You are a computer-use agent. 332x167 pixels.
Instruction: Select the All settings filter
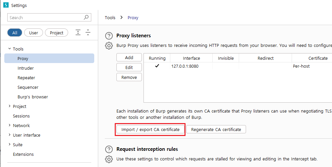(15, 33)
